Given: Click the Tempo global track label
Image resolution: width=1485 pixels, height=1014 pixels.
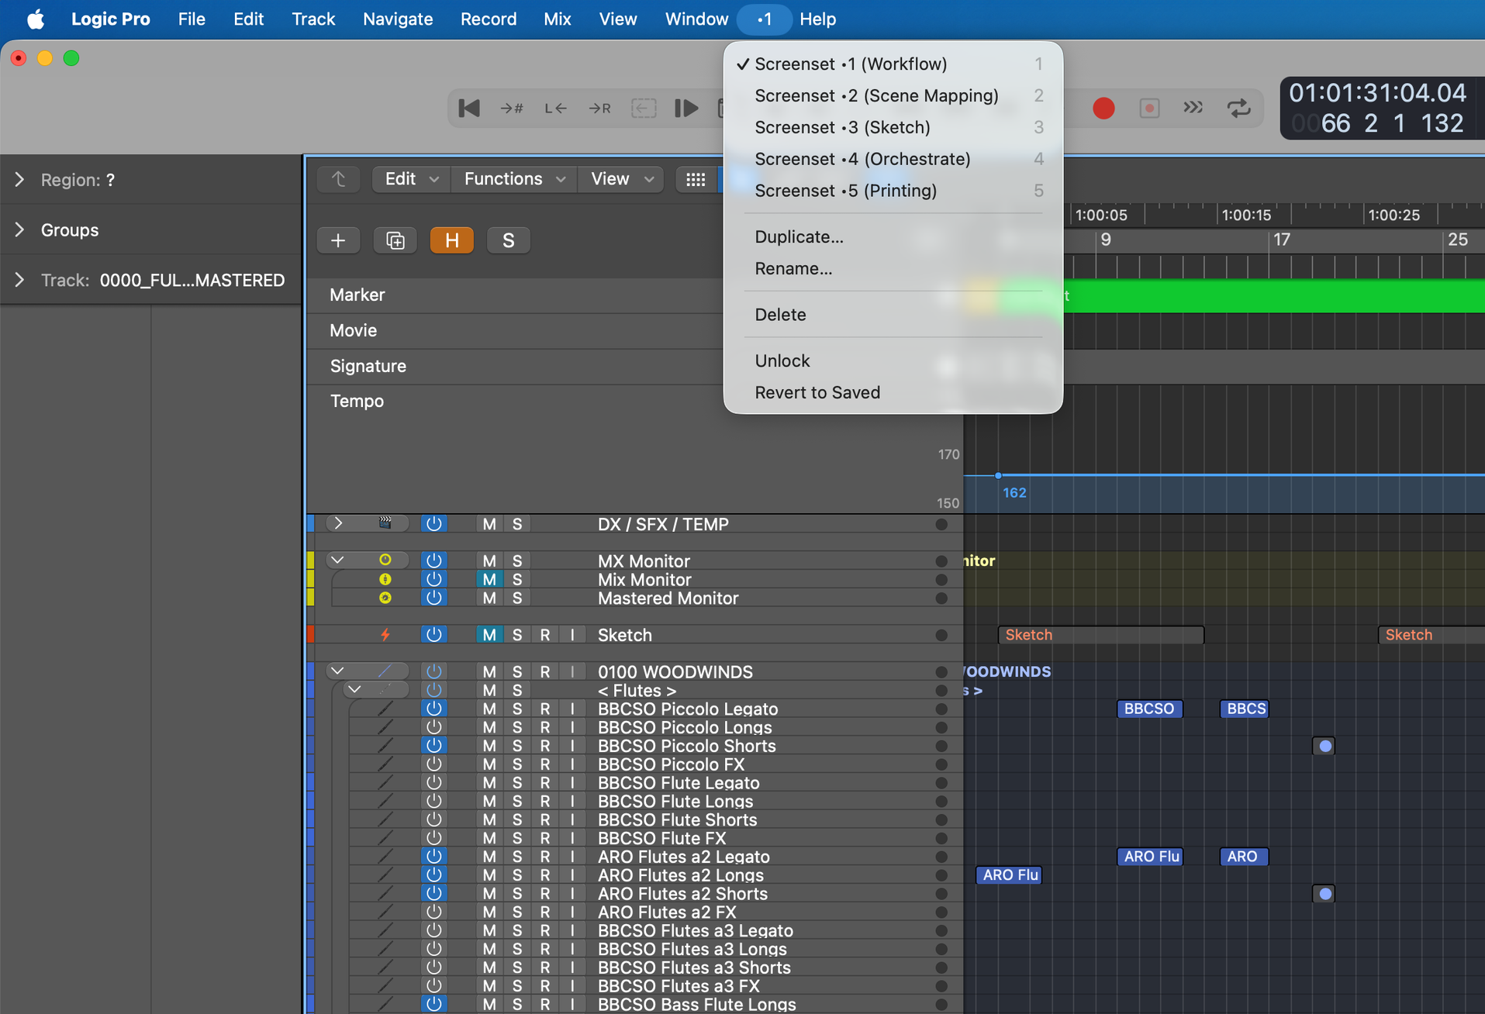Looking at the screenshot, I should pos(357,401).
